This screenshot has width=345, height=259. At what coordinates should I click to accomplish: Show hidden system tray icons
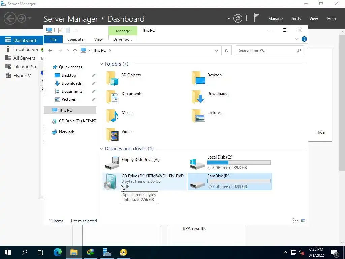point(285,252)
